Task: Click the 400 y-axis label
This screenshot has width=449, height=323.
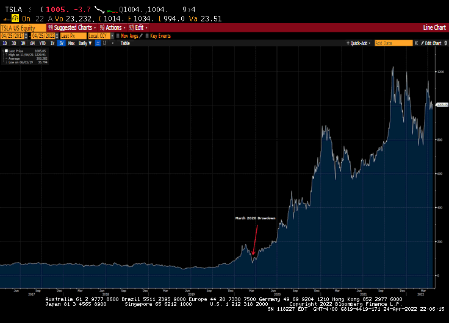Action: point(440,208)
